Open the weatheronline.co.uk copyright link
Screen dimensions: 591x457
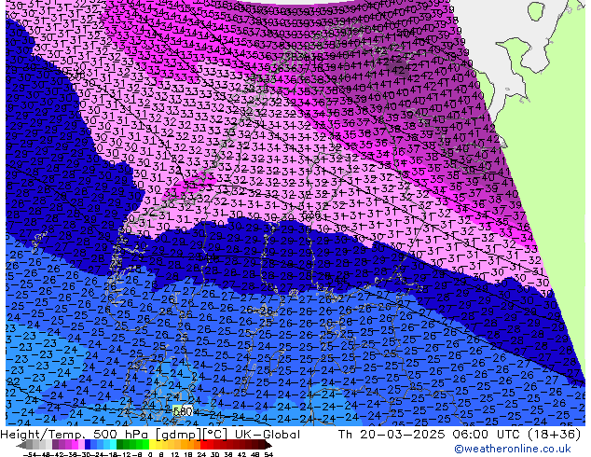pos(513,449)
